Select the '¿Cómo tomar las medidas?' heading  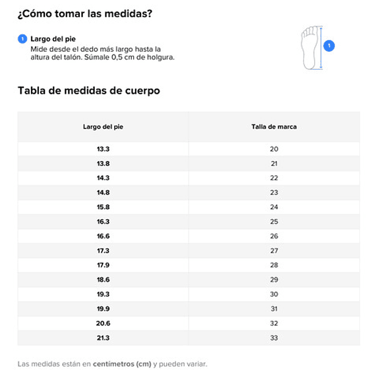(85, 14)
